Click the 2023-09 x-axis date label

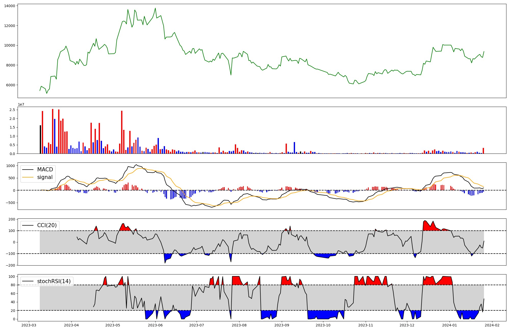[x=282, y=325]
